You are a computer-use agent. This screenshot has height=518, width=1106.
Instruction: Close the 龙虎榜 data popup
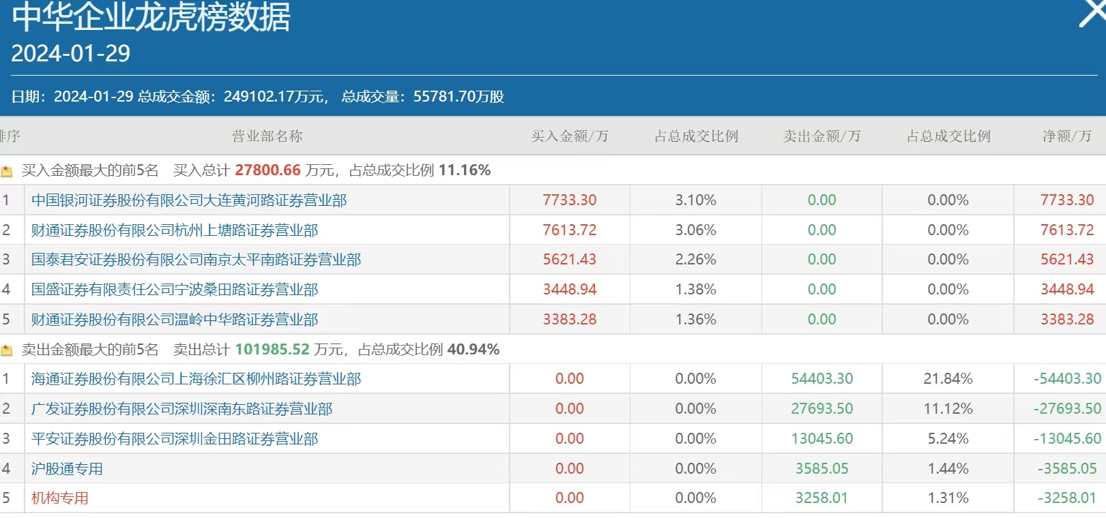tap(1093, 12)
